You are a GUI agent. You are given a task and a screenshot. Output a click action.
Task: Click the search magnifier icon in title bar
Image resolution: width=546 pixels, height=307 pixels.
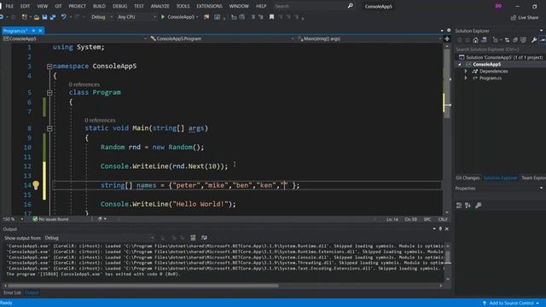[x=350, y=6]
